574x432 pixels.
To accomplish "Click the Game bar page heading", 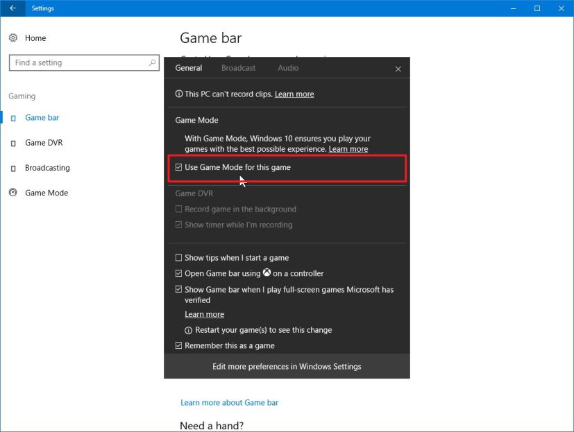I will 211,38.
